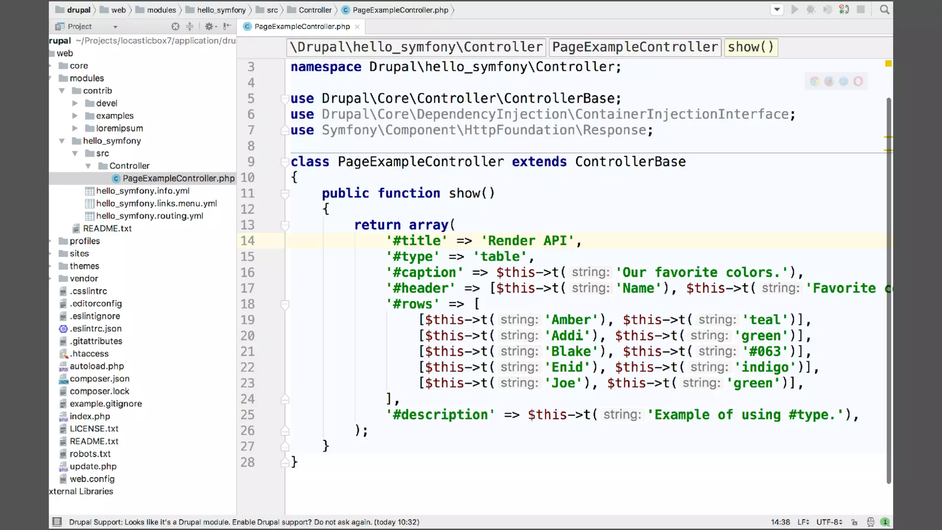Toggle tool window bars button bottom-left
This screenshot has height=530, width=942.
57,522
